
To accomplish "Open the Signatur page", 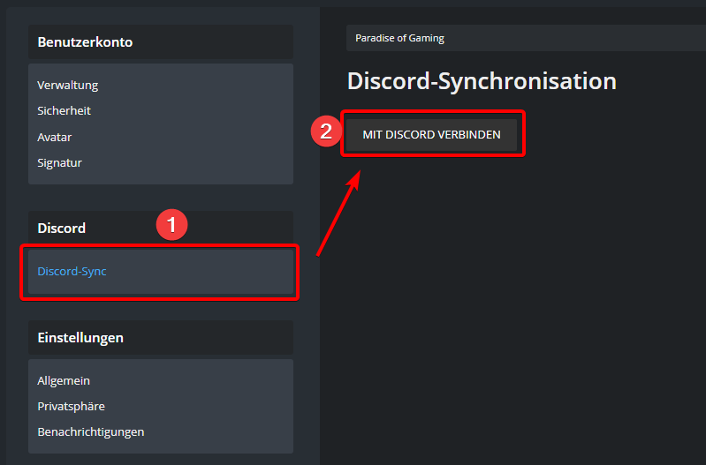I will (59, 163).
